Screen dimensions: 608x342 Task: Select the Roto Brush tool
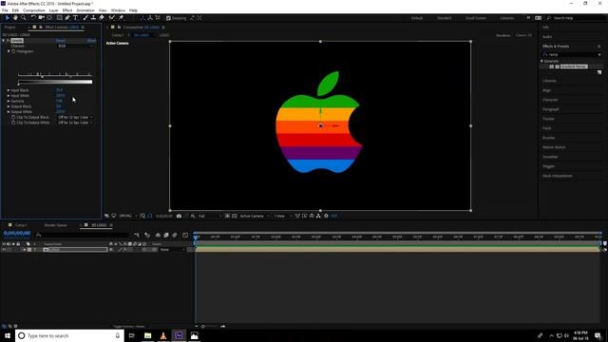112,18
